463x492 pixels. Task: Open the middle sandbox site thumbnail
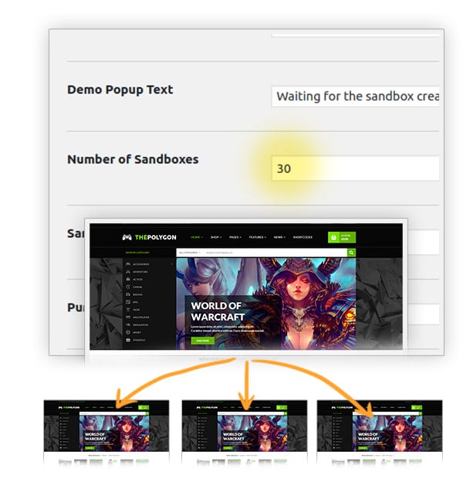click(244, 432)
